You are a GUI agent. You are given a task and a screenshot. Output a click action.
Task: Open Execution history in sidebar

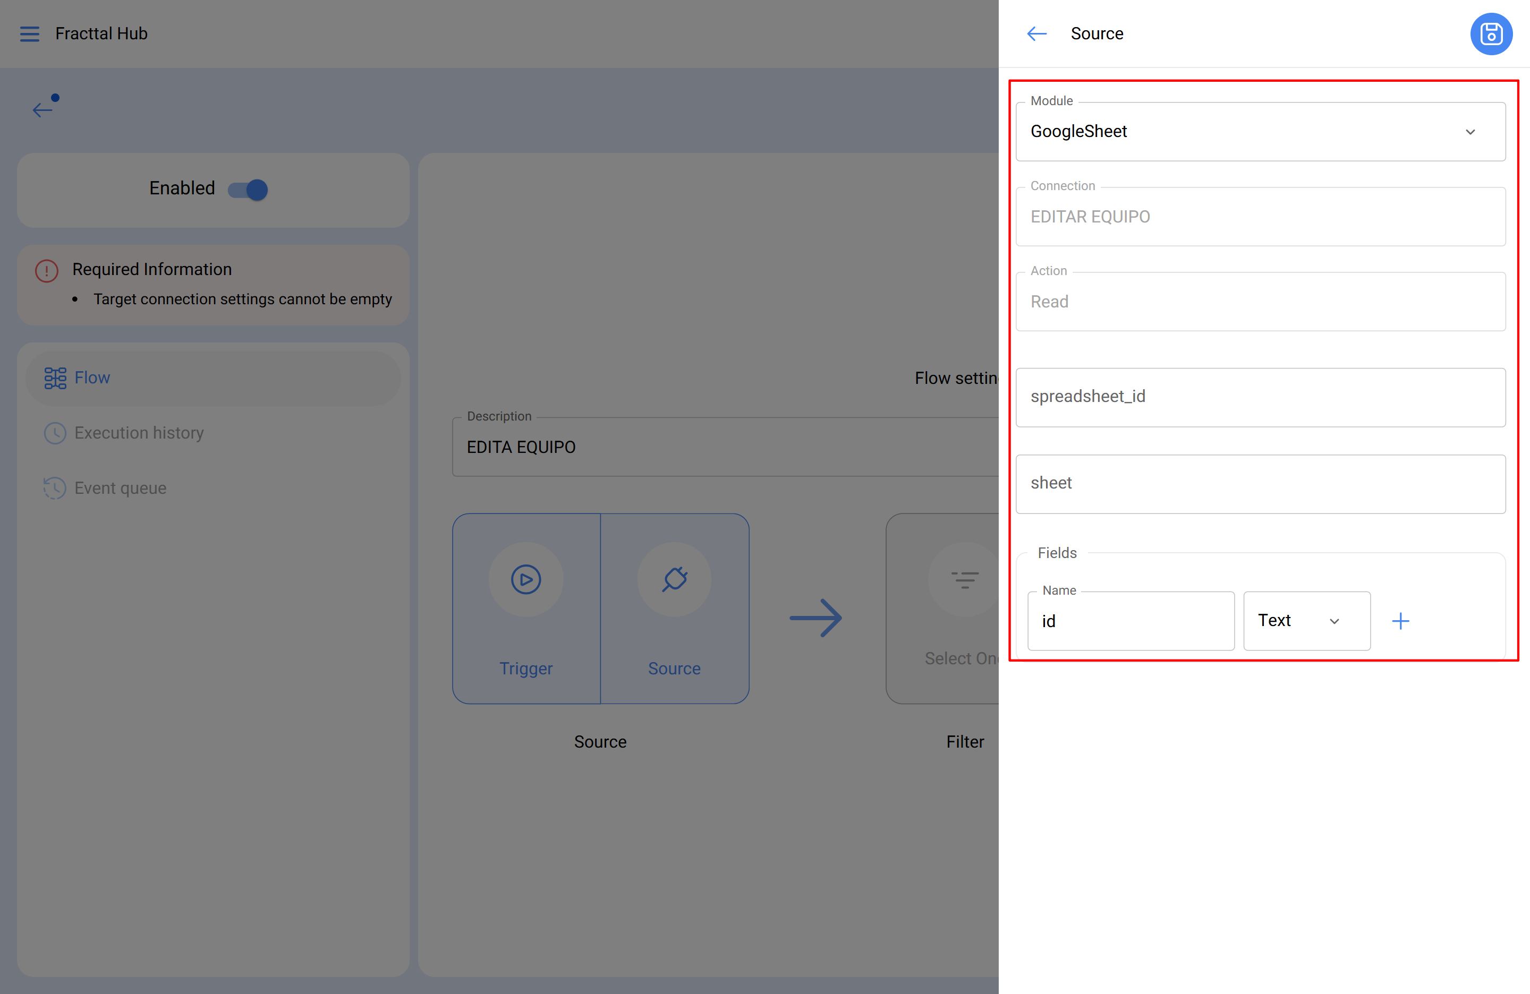pyautogui.click(x=139, y=433)
